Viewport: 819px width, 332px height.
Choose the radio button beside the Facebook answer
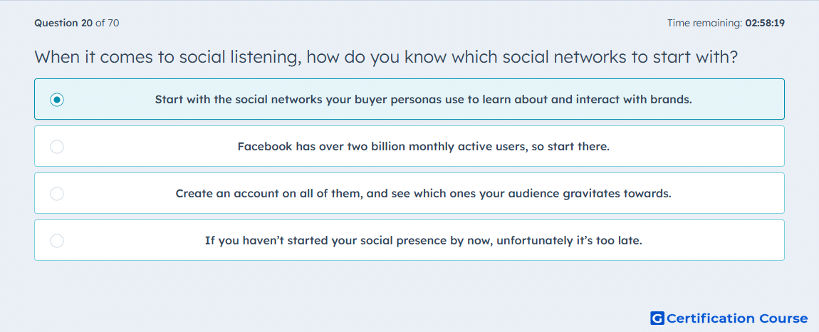click(x=57, y=146)
